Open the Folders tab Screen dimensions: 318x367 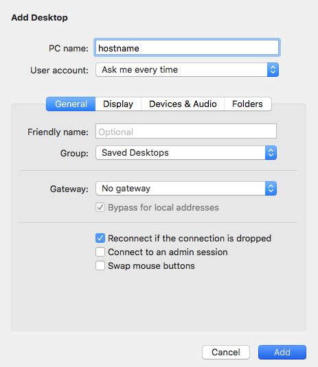click(247, 104)
